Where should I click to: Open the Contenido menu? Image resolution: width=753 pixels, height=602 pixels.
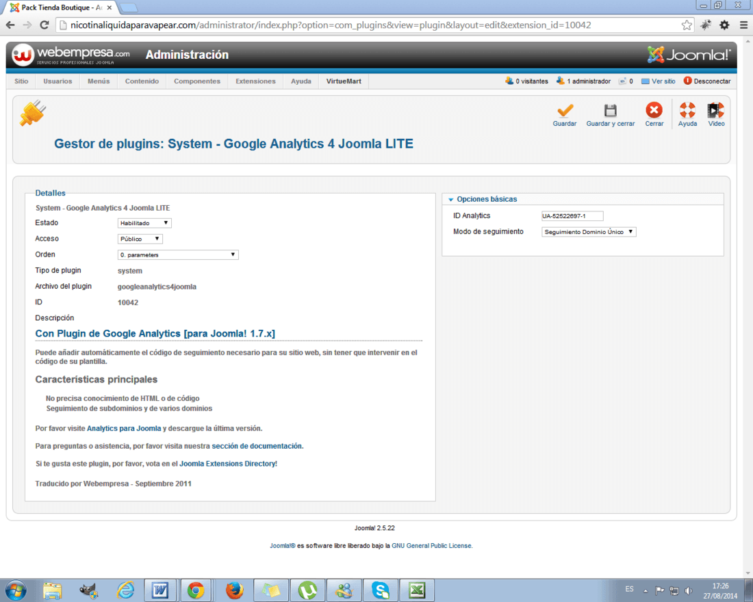tap(142, 81)
